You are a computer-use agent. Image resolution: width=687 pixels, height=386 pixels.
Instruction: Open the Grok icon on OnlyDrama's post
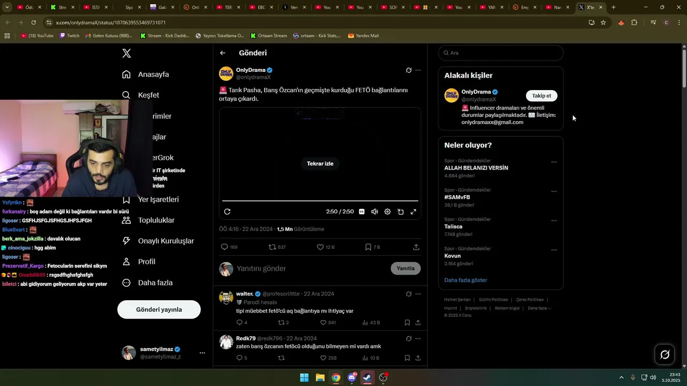(x=408, y=70)
